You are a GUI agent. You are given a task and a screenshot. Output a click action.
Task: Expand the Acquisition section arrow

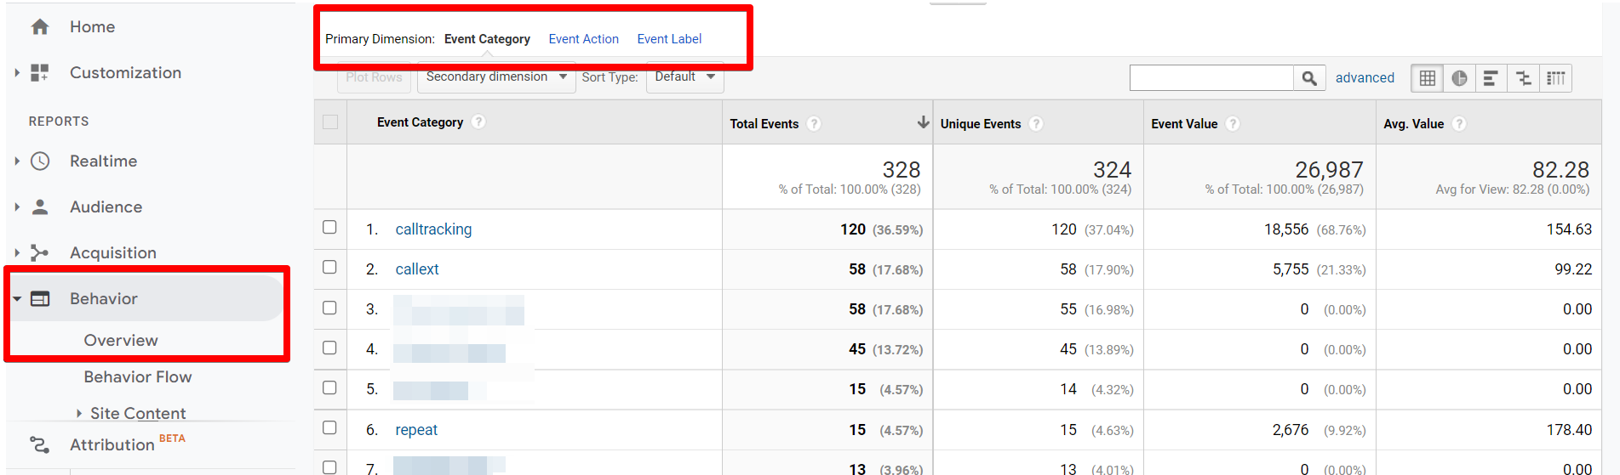(x=17, y=252)
